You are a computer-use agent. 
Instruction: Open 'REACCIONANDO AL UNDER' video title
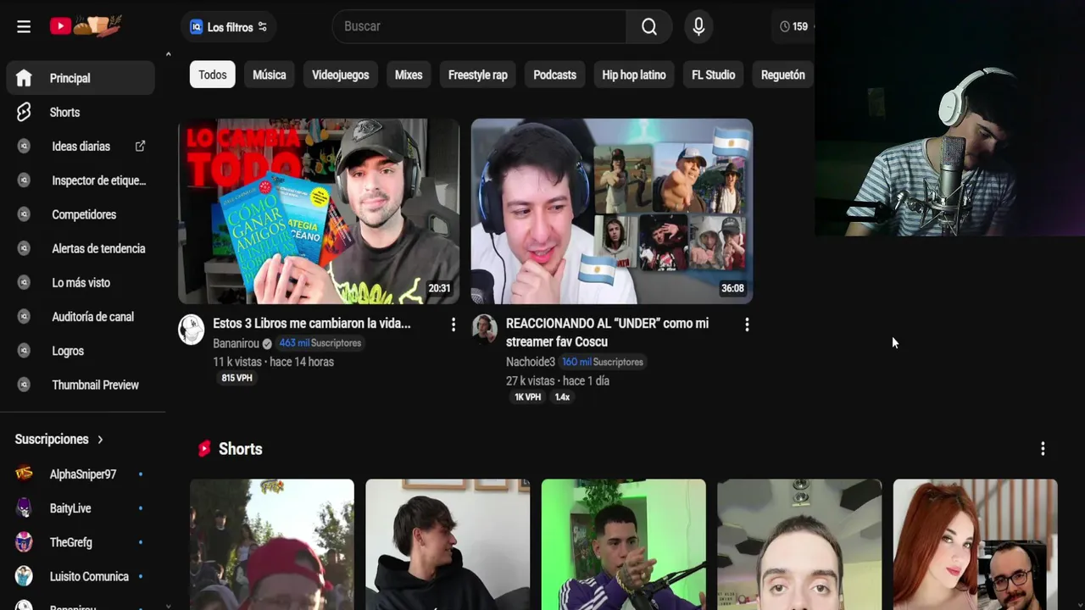click(607, 332)
